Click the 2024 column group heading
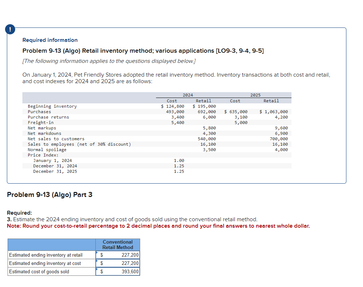The height and width of the screenshot is (287, 363). point(188,95)
